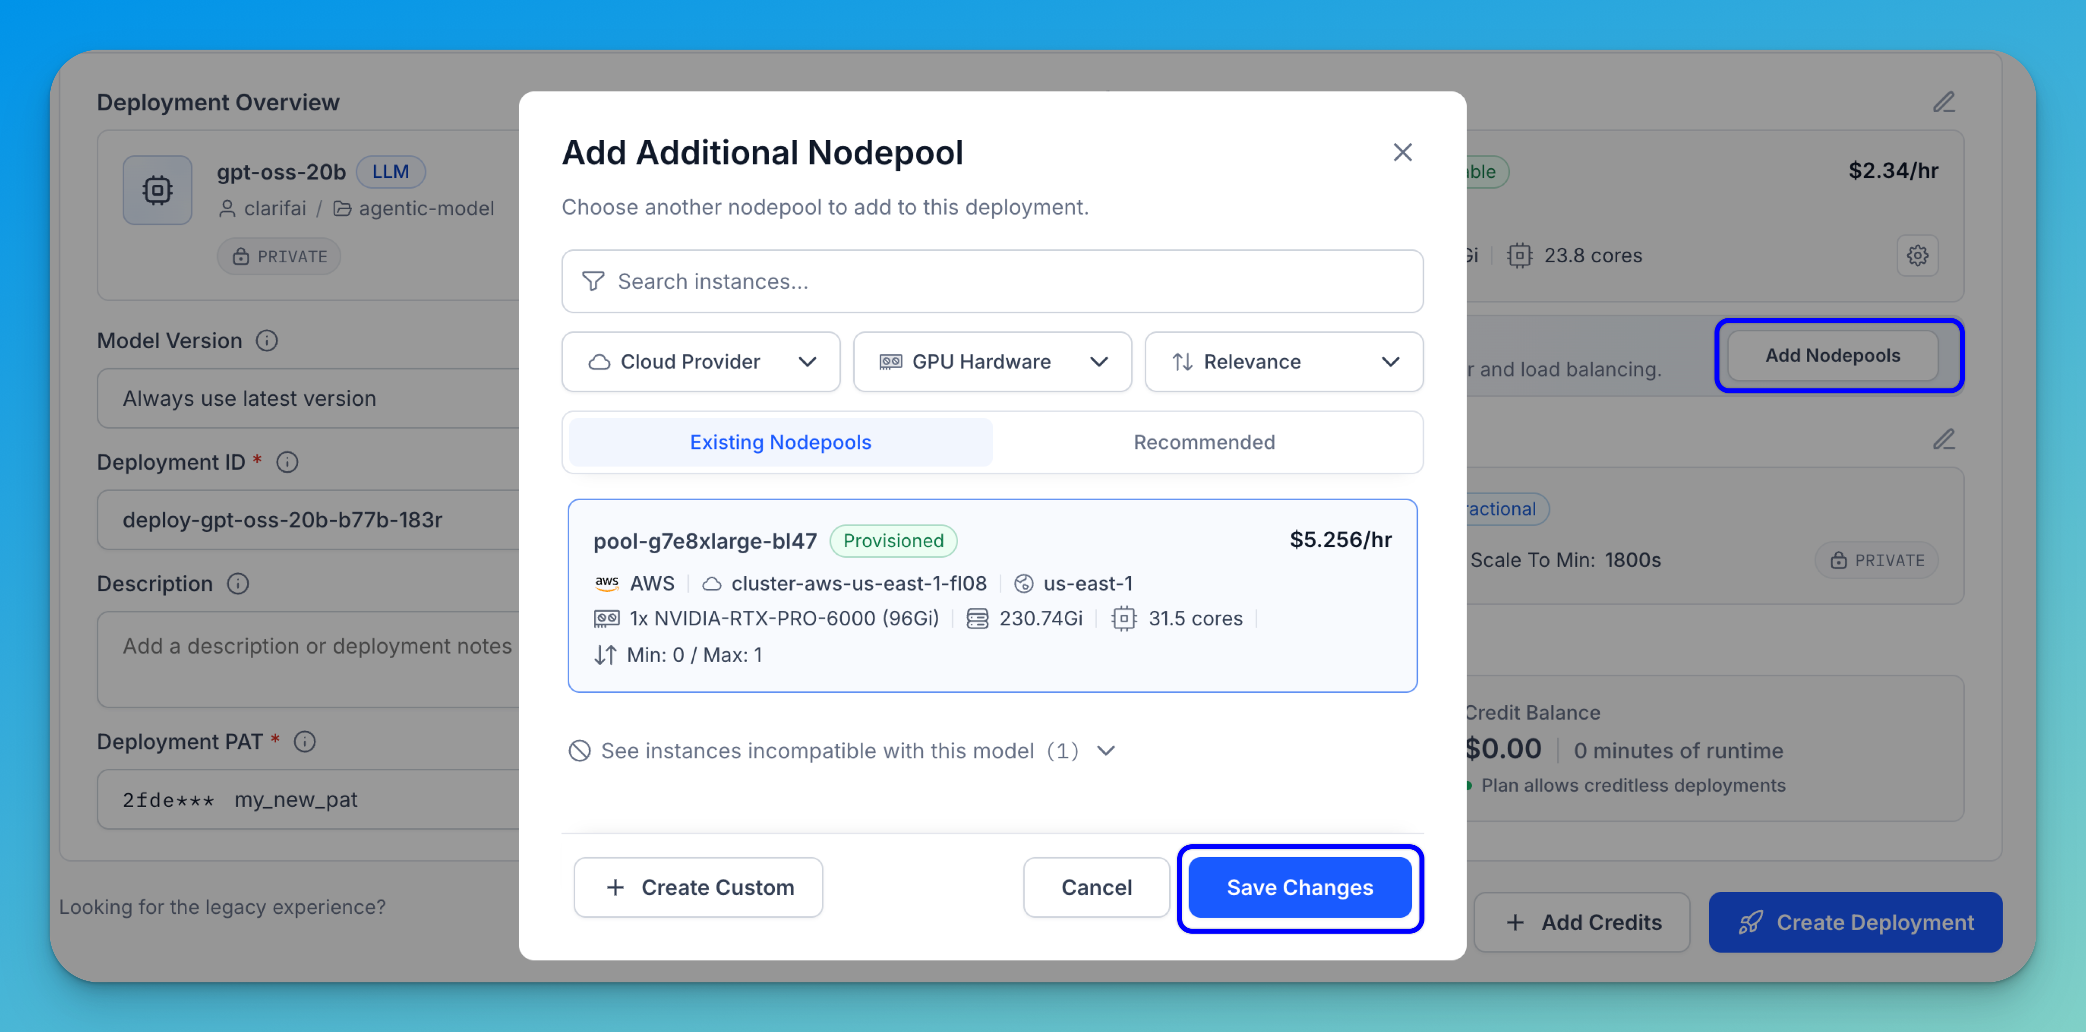
Task: Click the gpt-oss-20b model chip icon
Action: coord(157,190)
